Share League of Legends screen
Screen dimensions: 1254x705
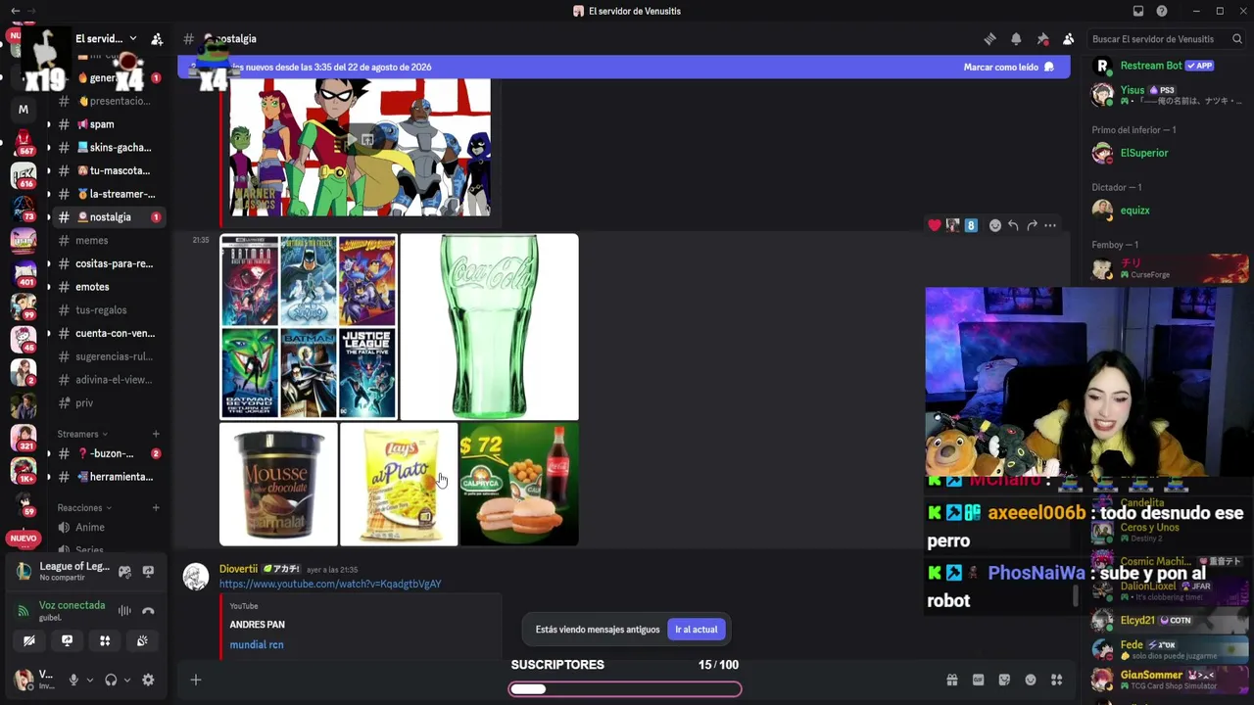coord(148,571)
